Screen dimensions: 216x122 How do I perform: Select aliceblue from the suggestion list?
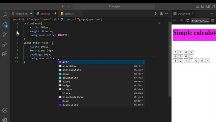[101, 66]
